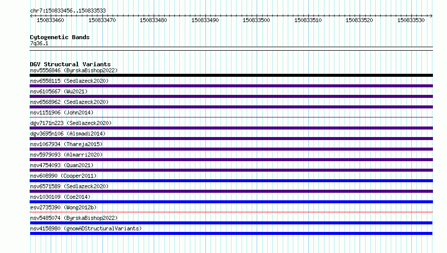Click the chr7:150833456..150833533 region label

(x=68, y=11)
